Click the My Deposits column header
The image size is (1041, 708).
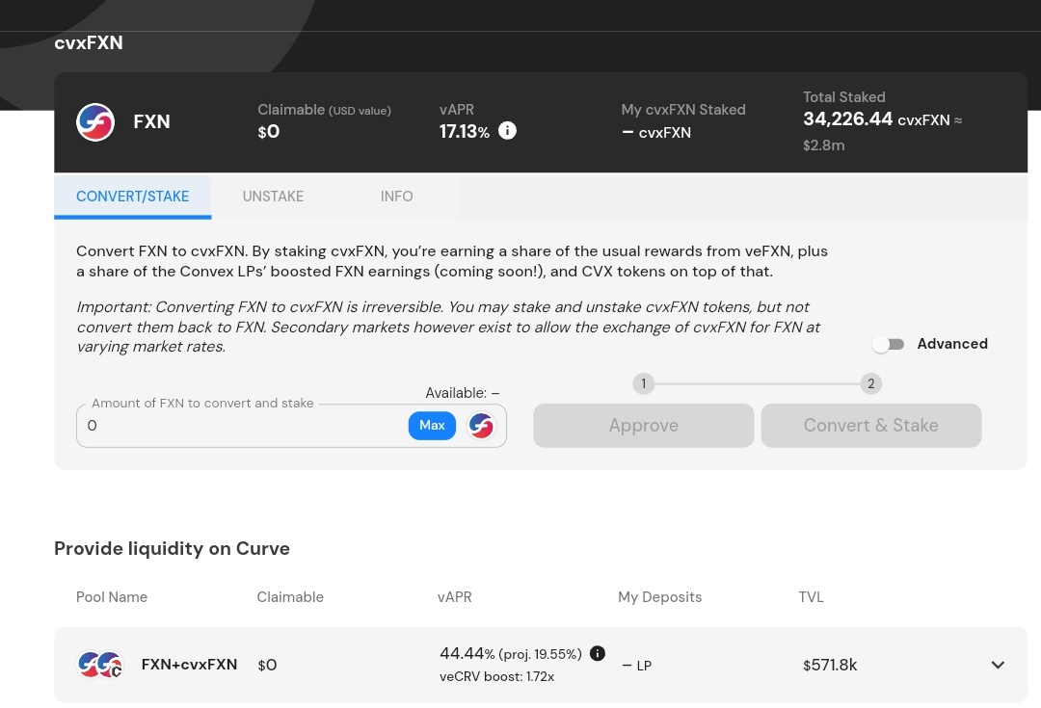pyautogui.click(x=660, y=597)
